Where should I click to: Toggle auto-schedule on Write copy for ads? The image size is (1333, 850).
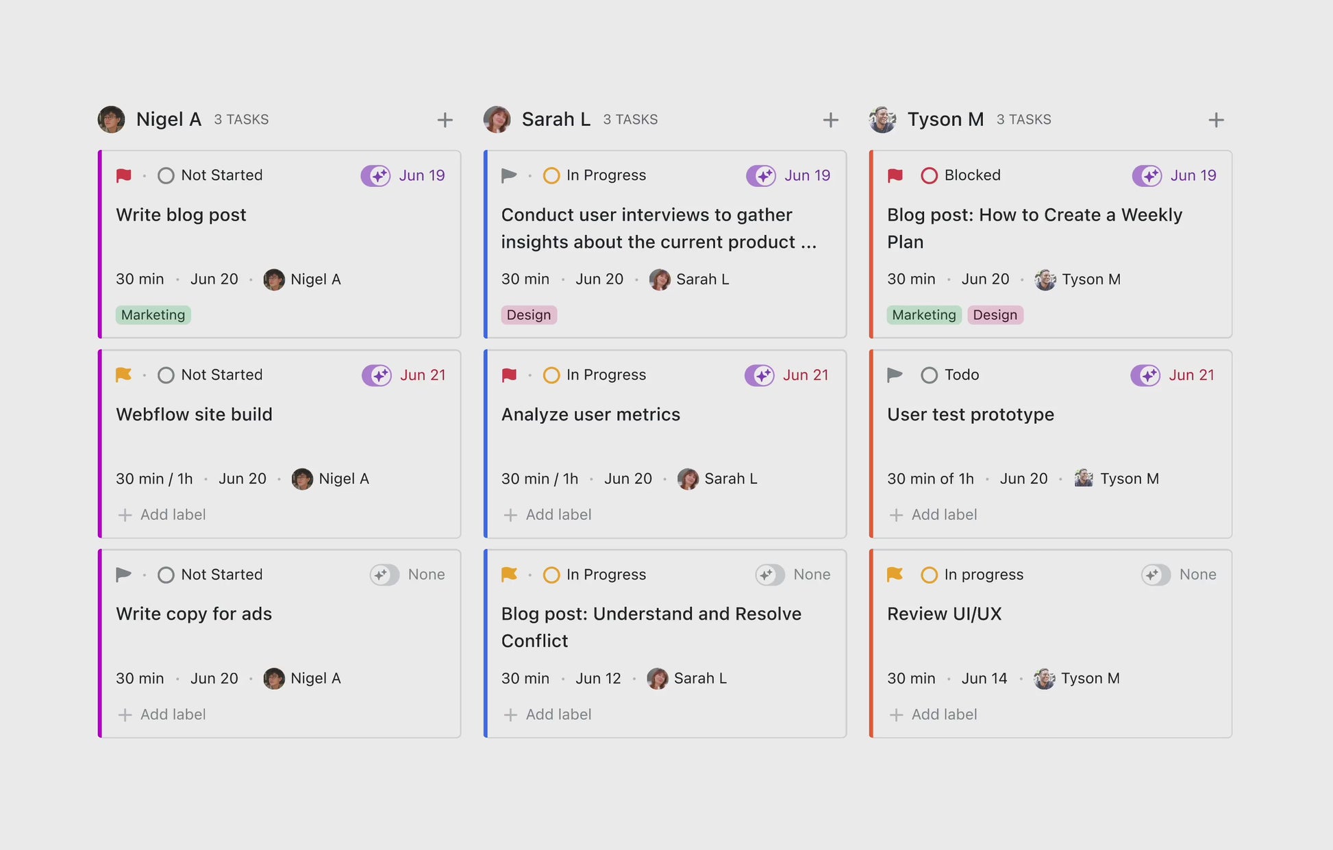(x=384, y=575)
